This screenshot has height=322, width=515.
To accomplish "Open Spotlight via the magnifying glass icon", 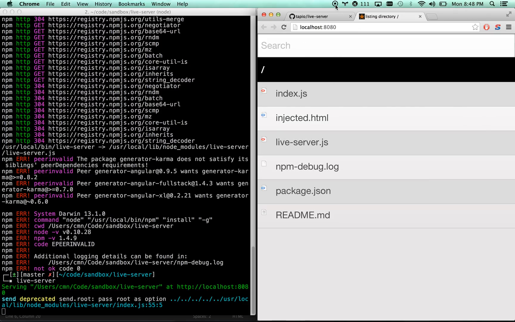I will point(492,4).
